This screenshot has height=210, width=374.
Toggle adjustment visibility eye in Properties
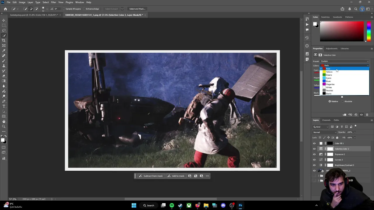tap(361, 115)
